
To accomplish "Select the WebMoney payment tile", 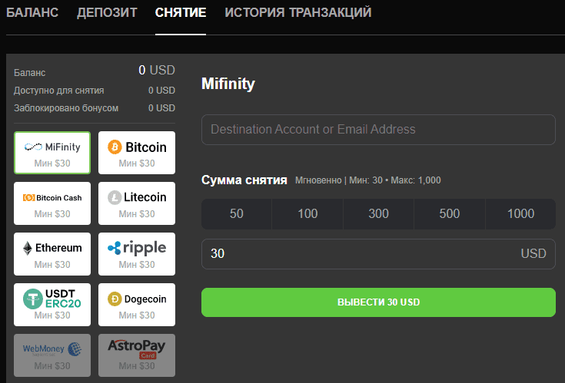I will click(52, 355).
